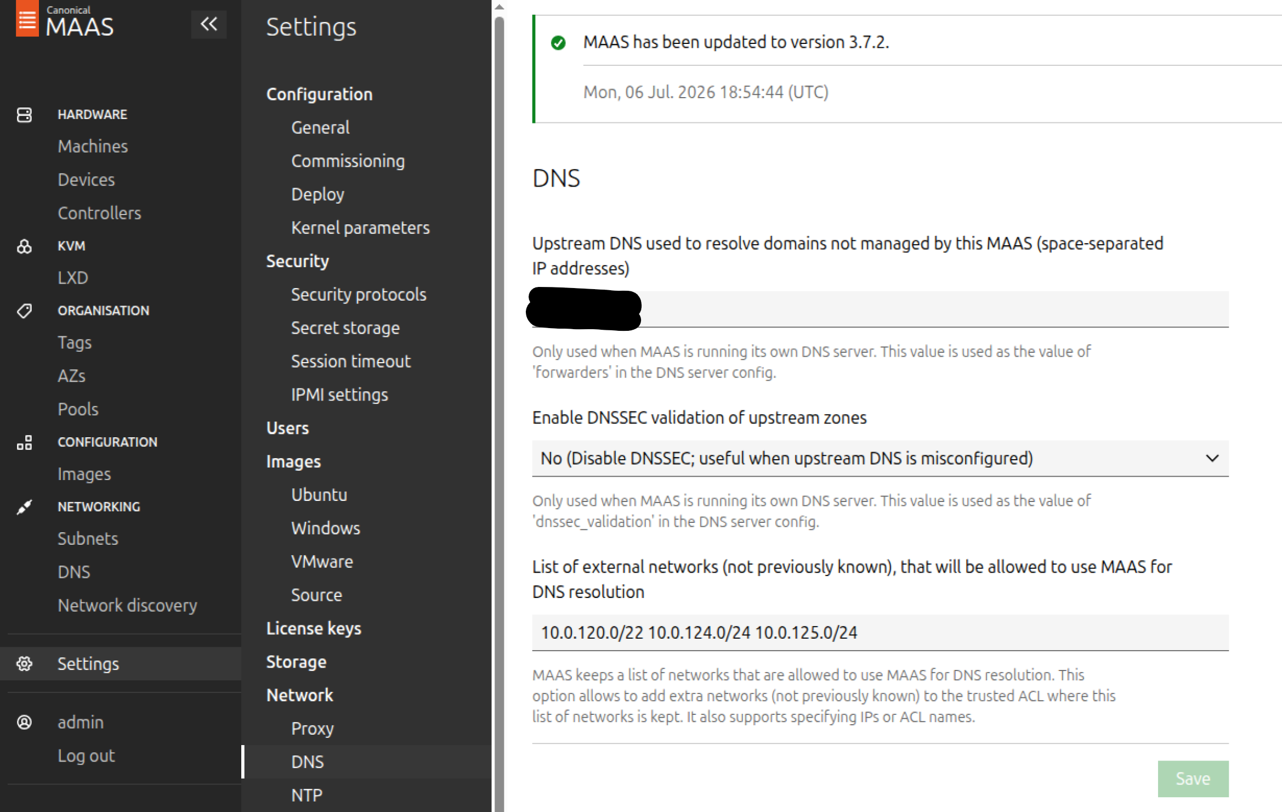Open Proxy network settings
The image size is (1282, 812).
click(312, 729)
